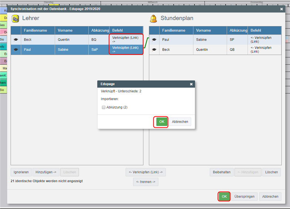Viewport: 290px width, 209px height.
Task: Click the left Hinzufügen -> button
Action: [x=46, y=172]
